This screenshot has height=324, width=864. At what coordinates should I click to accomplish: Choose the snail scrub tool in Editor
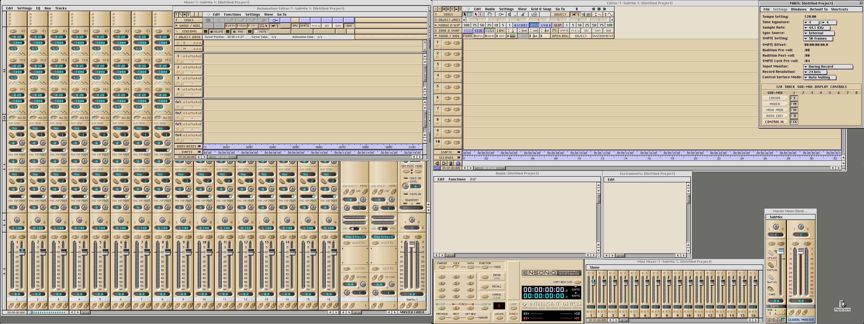pos(534,14)
